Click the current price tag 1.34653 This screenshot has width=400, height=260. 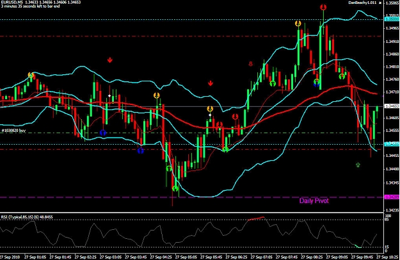click(392, 106)
